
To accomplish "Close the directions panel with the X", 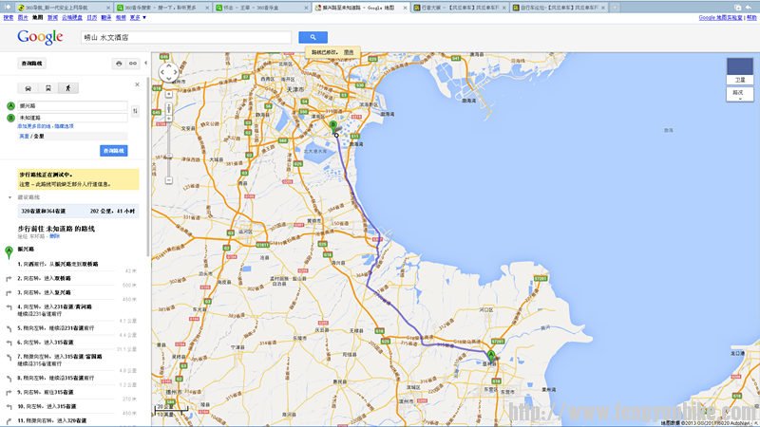I will (138, 84).
